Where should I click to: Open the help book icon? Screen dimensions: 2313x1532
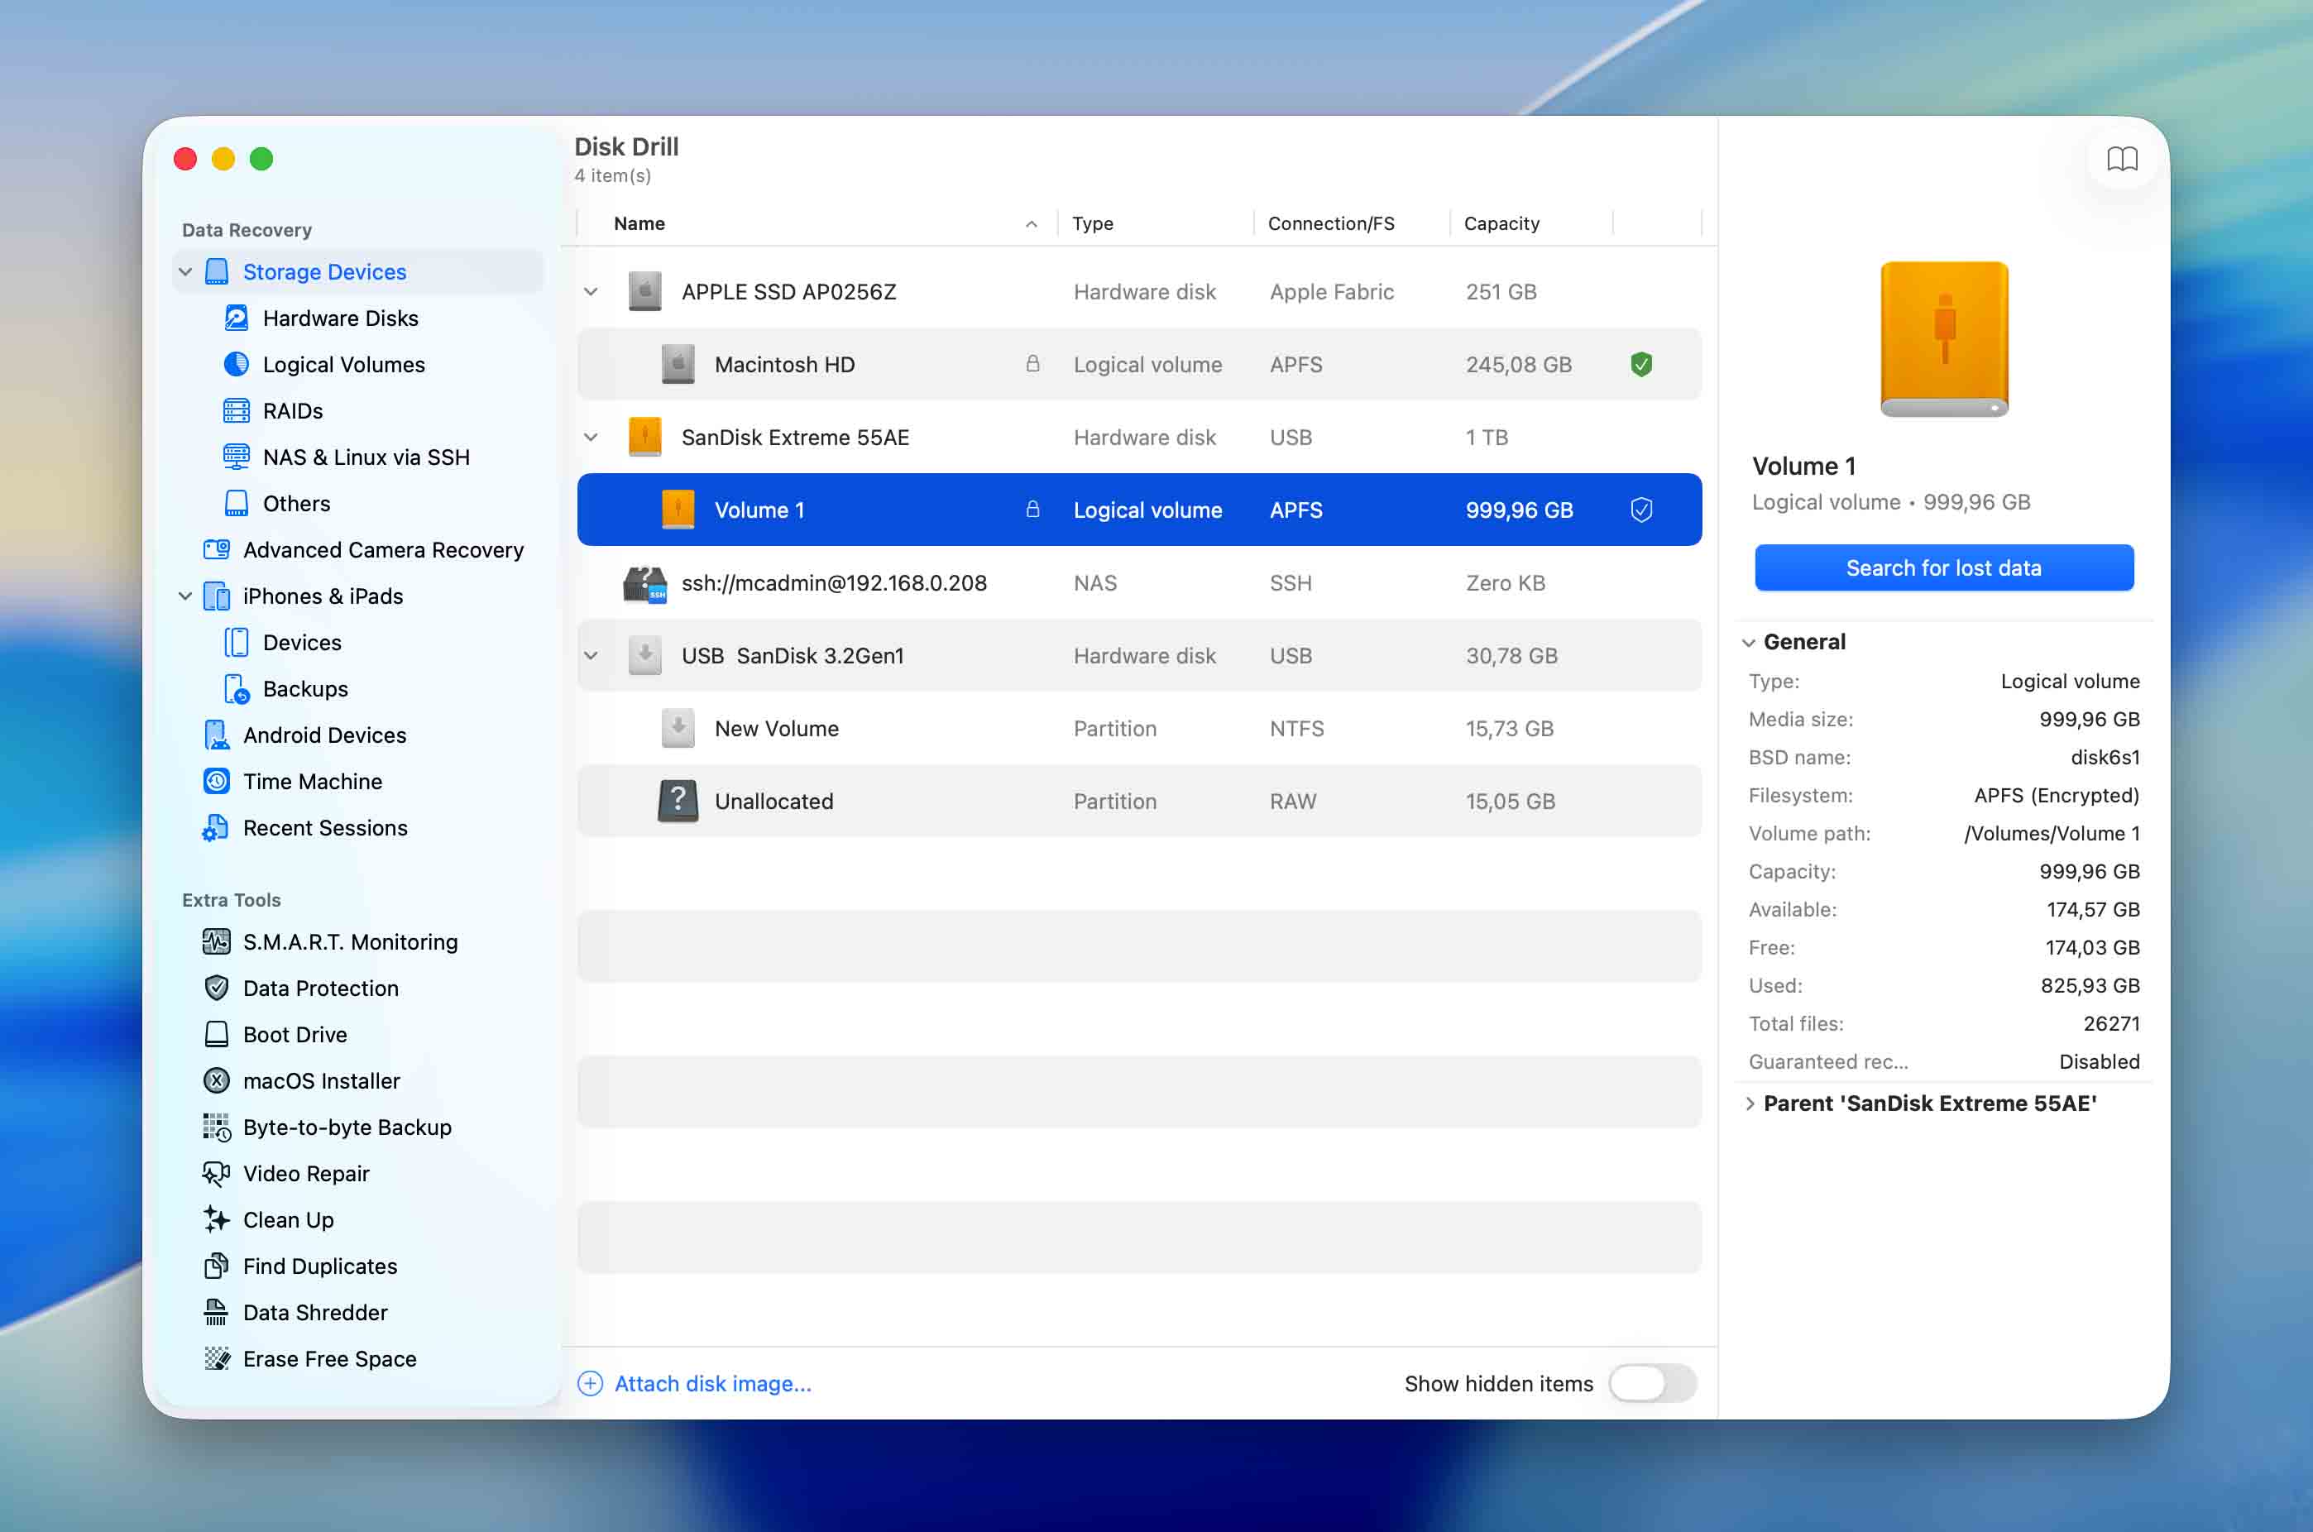coord(2121,160)
